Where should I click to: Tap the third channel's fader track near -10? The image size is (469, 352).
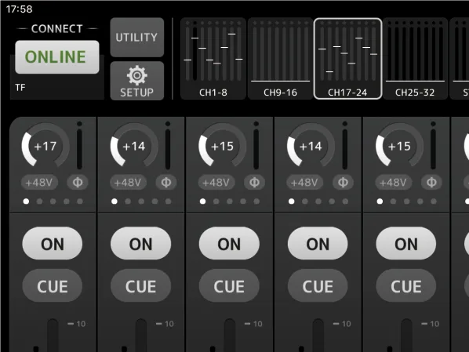(230, 336)
